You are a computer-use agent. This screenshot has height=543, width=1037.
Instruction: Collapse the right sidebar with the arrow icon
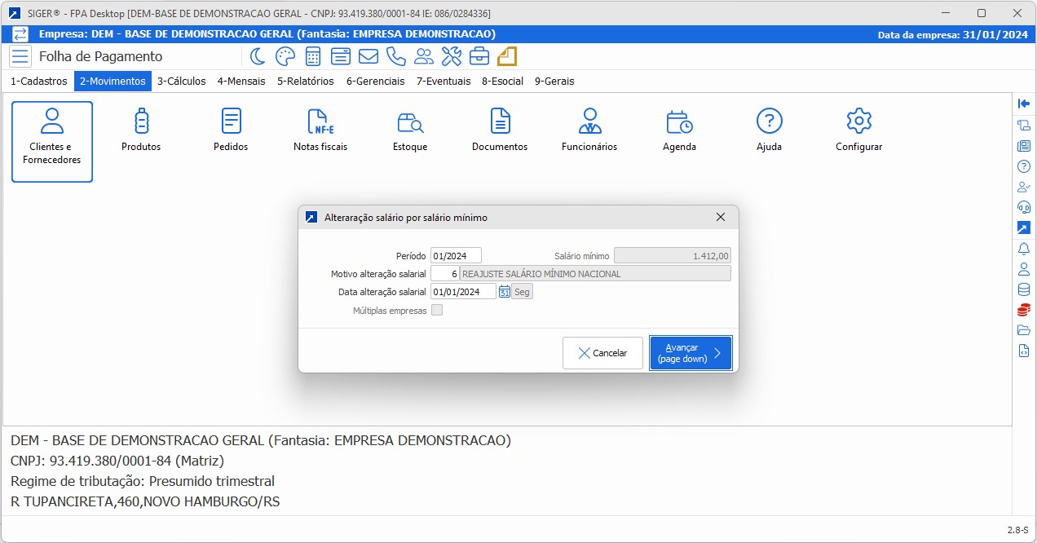1024,104
